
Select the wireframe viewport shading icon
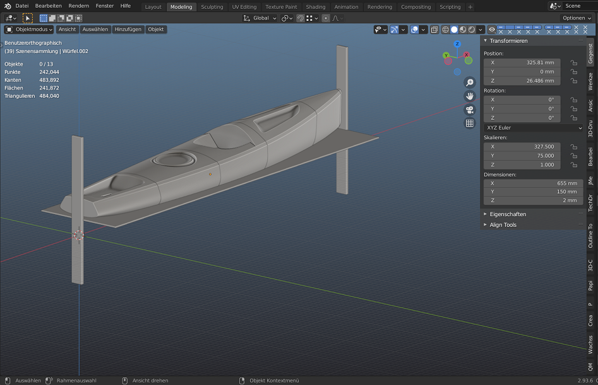[445, 30]
